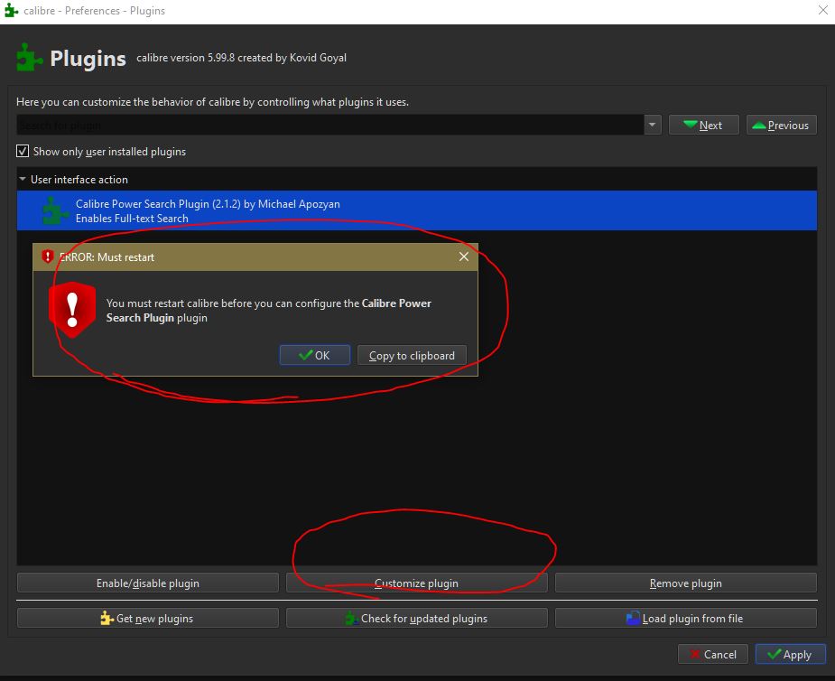Viewport: 835px width, 681px height.
Task: Click the green Plugins puzzle icon in header
Action: pos(29,57)
